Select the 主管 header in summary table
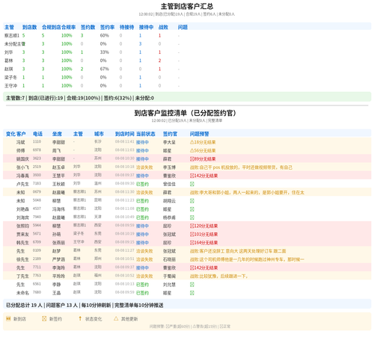 click(9, 27)
